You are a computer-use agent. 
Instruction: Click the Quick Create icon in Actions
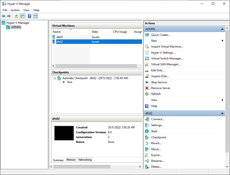pyautogui.click(x=147, y=35)
